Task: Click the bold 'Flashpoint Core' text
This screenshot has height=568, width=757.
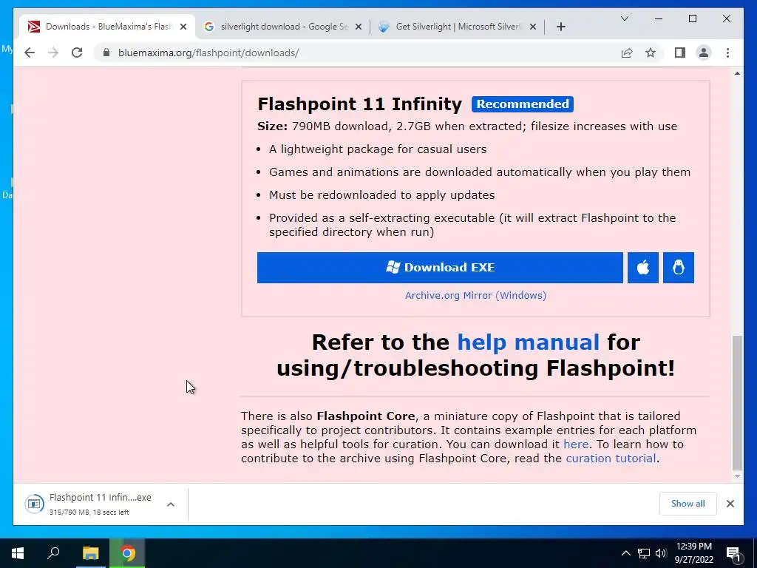Action: point(366,416)
